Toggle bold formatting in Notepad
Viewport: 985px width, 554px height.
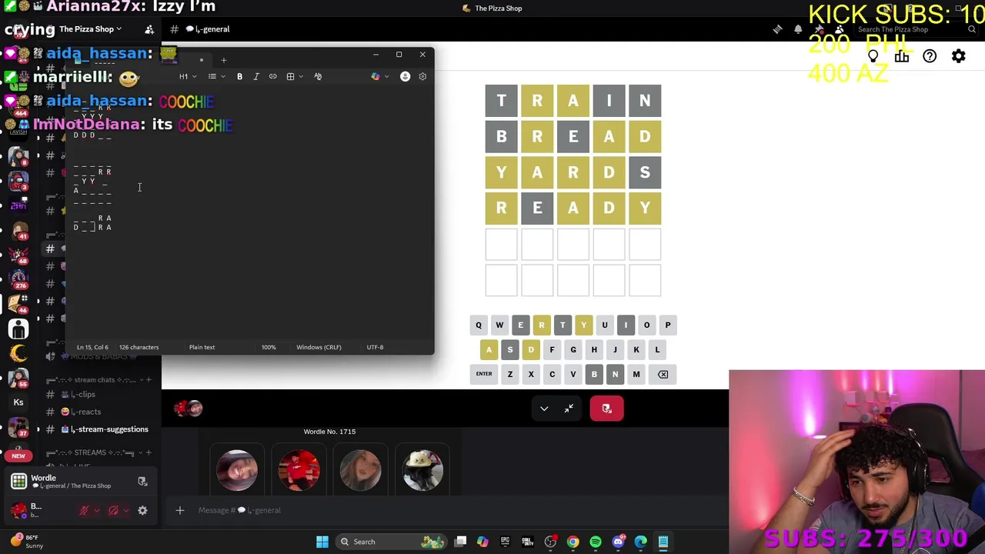coord(239,76)
